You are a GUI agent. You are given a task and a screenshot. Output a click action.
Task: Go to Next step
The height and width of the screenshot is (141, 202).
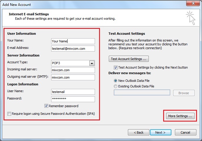(161, 132)
